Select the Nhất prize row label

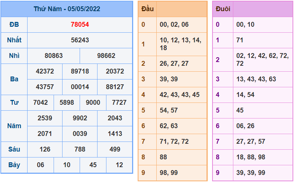[x=14, y=40]
